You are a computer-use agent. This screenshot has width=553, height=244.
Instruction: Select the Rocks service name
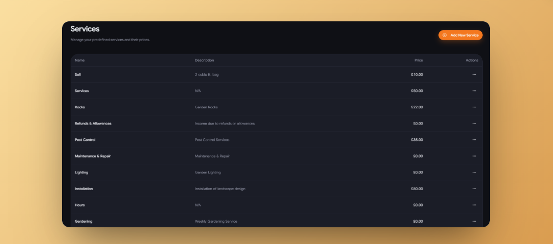tap(80, 107)
